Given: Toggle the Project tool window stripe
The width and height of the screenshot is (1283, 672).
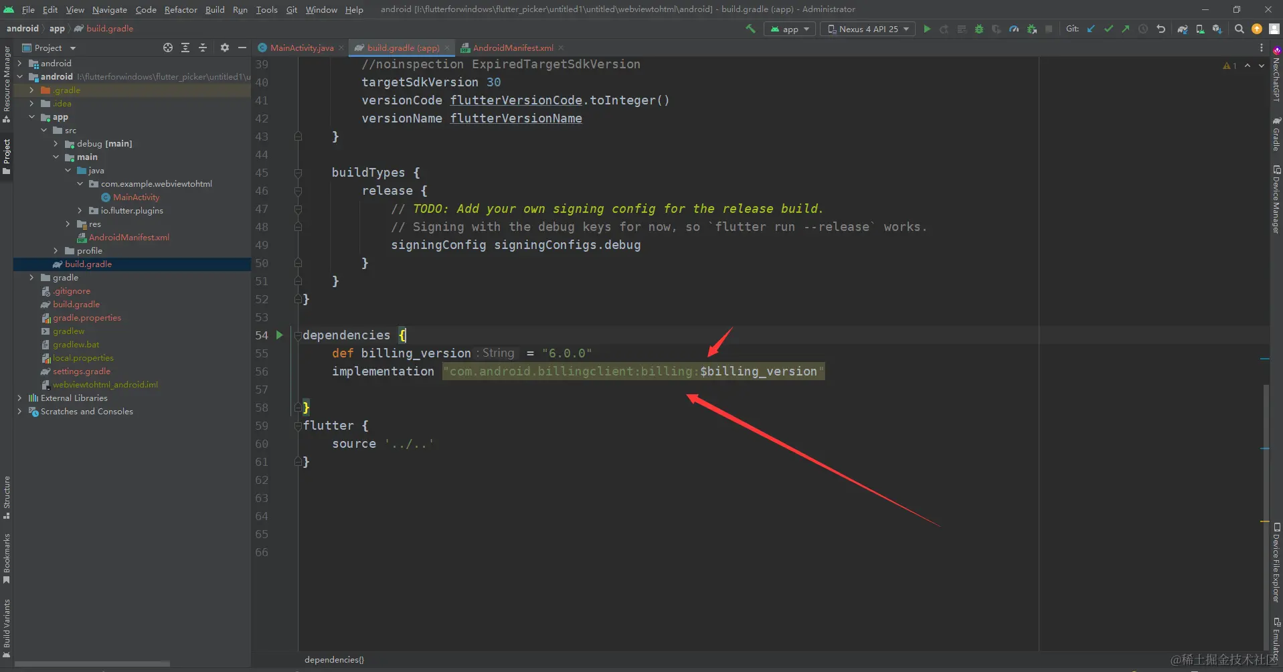Looking at the screenshot, I should [7, 157].
